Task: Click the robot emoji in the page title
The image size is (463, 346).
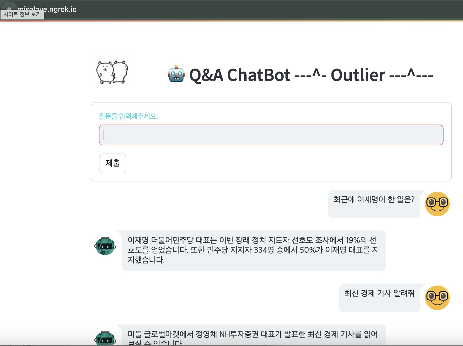Action: [x=176, y=74]
